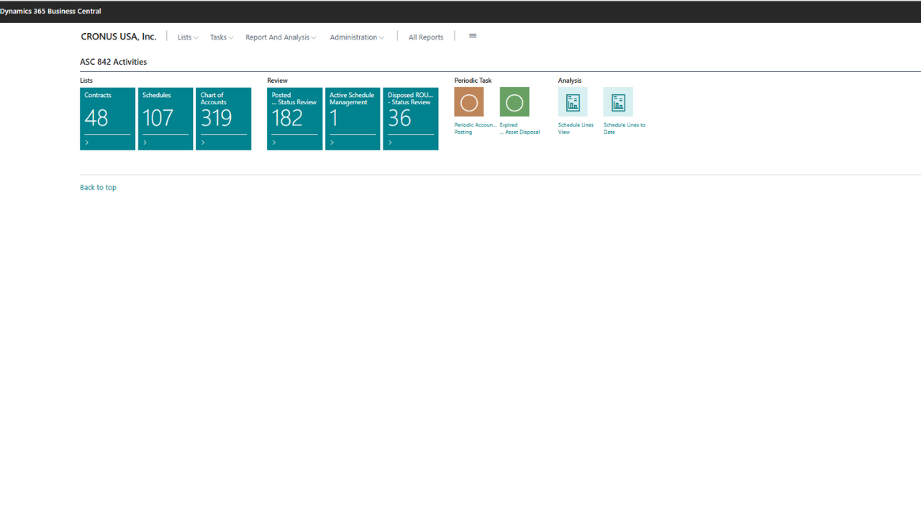The height and width of the screenshot is (518, 921).
Task: Click the hamburger menu icon in navigation bar
Action: tap(473, 36)
